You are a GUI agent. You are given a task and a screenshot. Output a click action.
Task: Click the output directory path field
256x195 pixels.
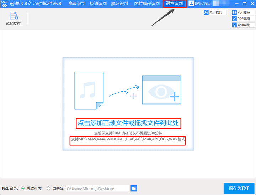(x=97, y=188)
